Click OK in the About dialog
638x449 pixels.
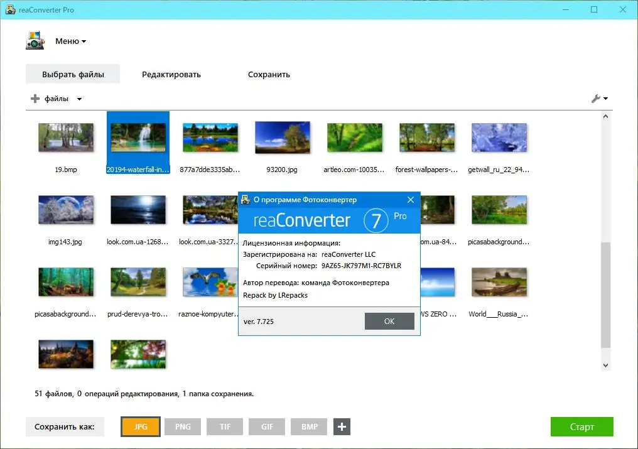pos(389,321)
